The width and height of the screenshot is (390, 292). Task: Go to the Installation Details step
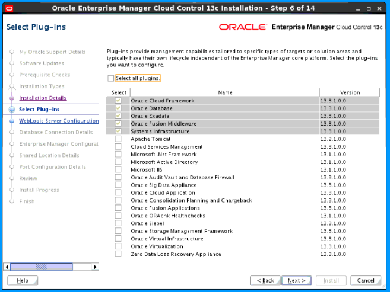pyautogui.click(x=43, y=98)
